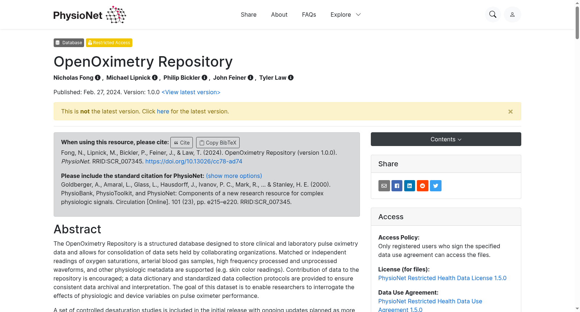
Task: Share on Facebook icon
Action: point(397,186)
